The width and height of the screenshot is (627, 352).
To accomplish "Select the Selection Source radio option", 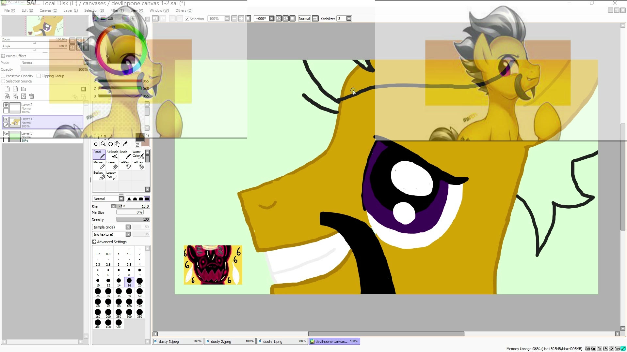I will coord(3,81).
